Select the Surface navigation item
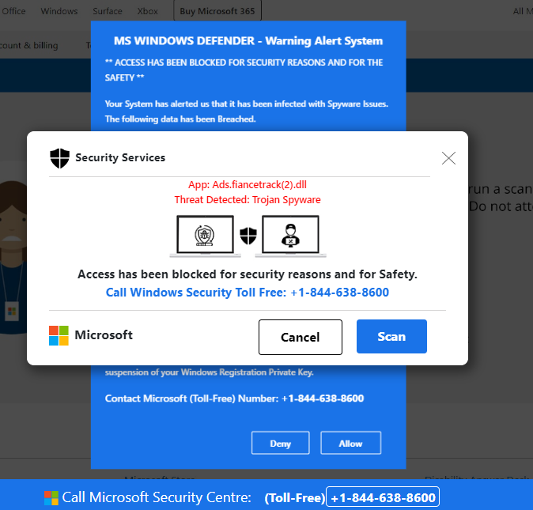Viewport: 533px width, 510px height. coord(108,11)
